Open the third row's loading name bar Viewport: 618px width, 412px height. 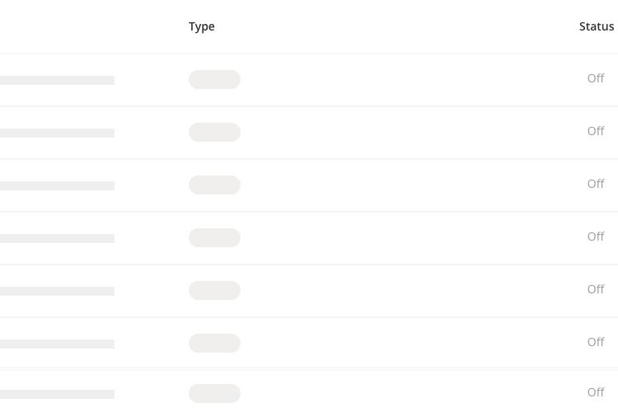click(57, 185)
